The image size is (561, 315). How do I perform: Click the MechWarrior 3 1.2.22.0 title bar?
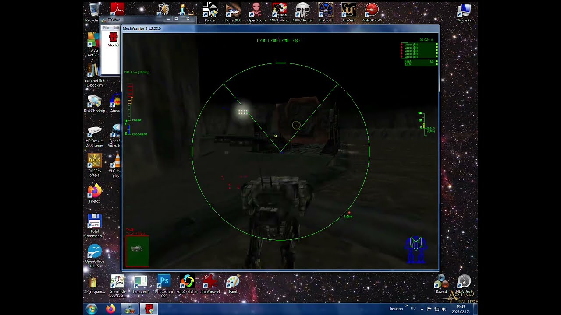pyautogui.click(x=280, y=28)
